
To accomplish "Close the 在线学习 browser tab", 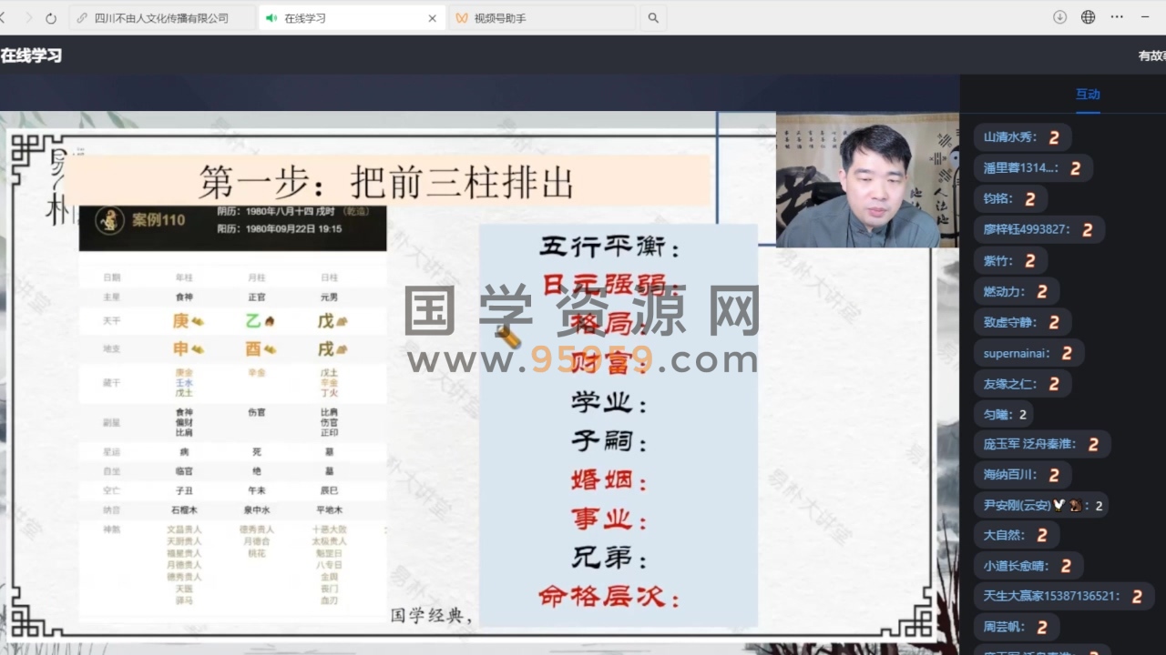I will coord(432,18).
